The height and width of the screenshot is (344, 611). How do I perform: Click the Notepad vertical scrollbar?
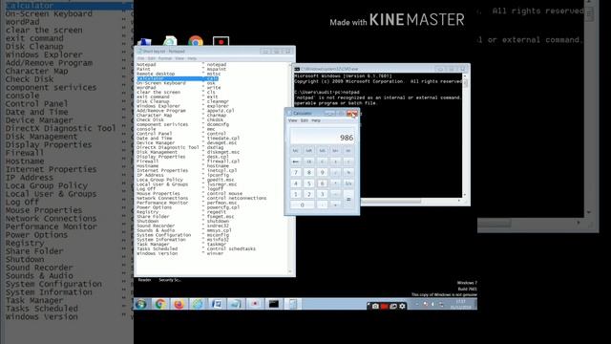pos(290,168)
